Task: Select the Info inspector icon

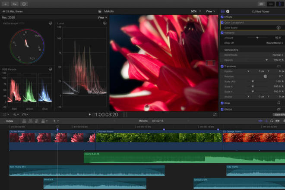Action: tap(228, 11)
